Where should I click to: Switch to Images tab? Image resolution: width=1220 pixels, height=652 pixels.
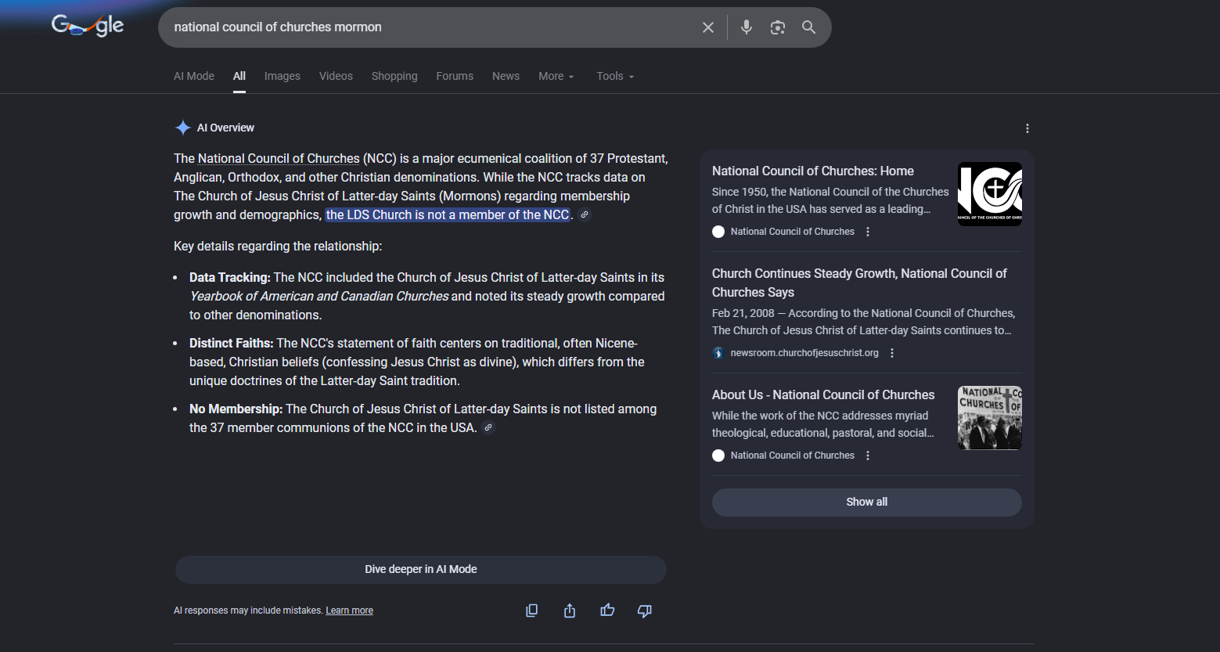pyautogui.click(x=283, y=76)
